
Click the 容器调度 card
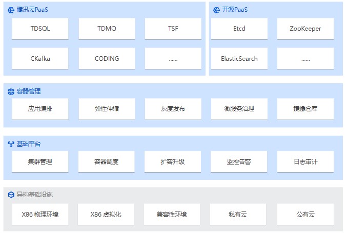tap(106, 162)
